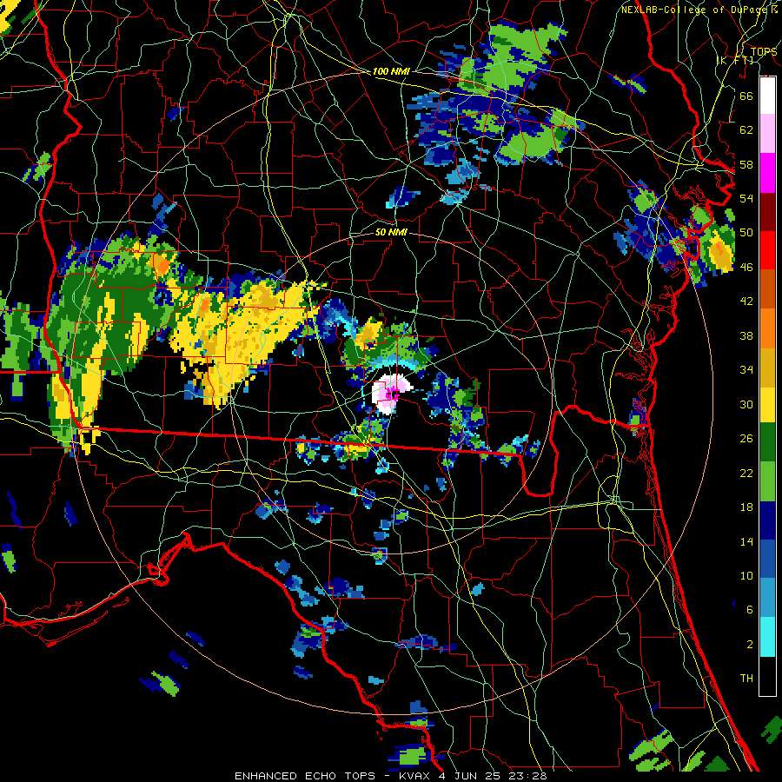Click legend value "22"
This screenshot has width=782, height=782.
(746, 473)
